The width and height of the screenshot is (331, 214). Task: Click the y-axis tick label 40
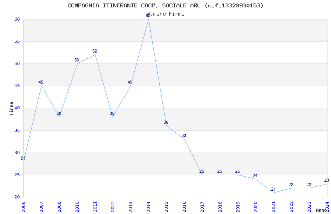[x=17, y=108]
